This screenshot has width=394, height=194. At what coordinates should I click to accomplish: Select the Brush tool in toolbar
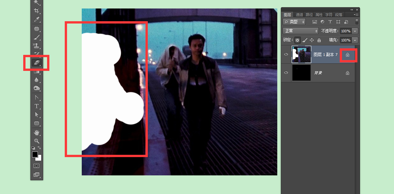37,37
